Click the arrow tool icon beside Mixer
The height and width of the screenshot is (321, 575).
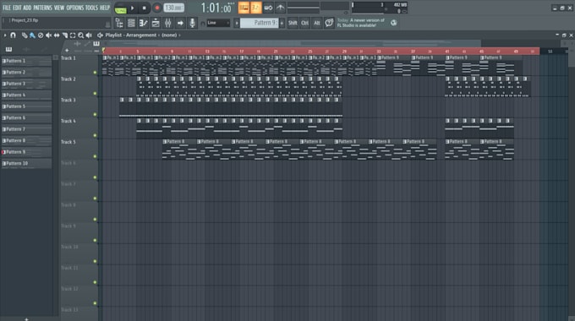pos(180,23)
